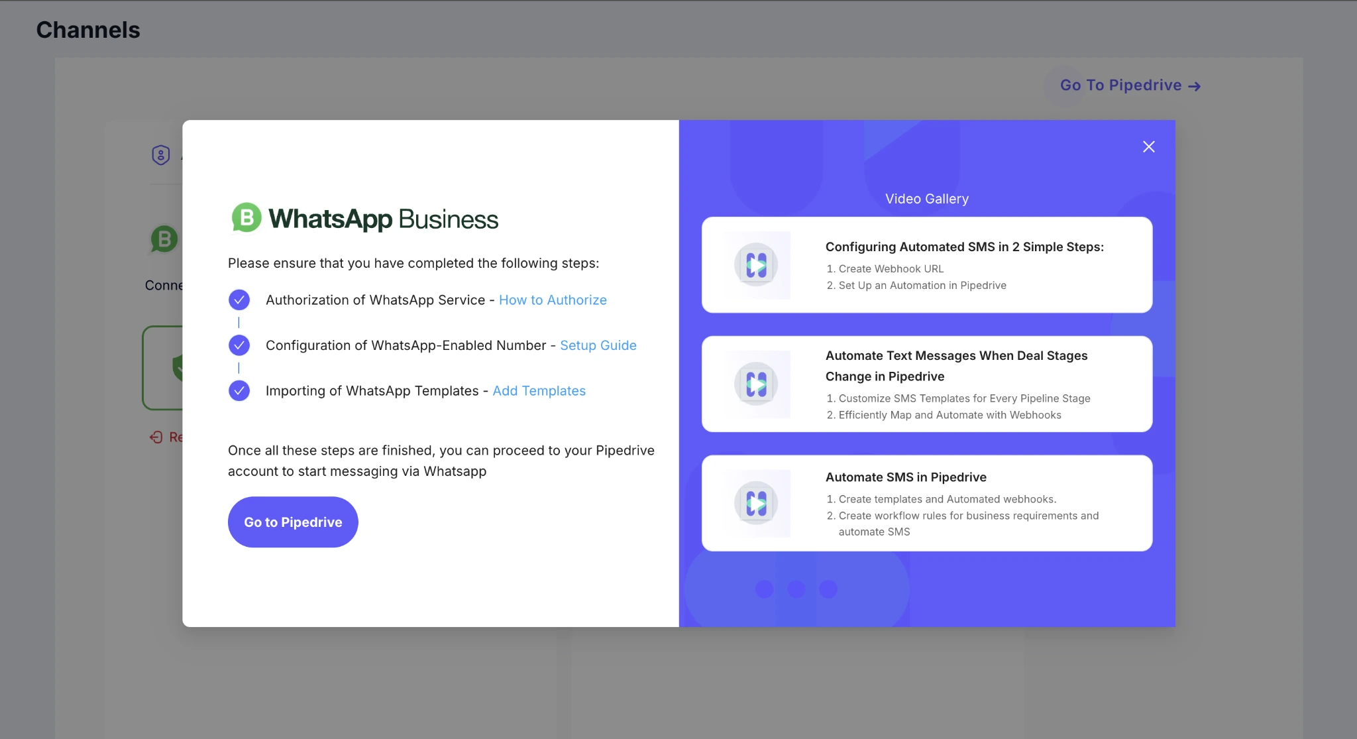Play the Automate SMS in Pipedrive video
The width and height of the screenshot is (1357, 739).
pos(756,503)
